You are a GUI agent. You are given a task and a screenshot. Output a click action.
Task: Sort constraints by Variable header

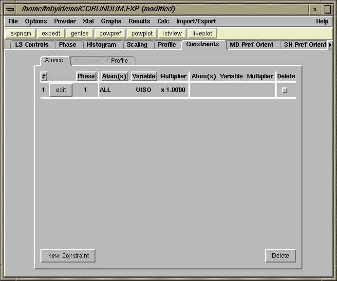[x=144, y=76]
